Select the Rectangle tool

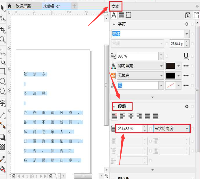(3, 71)
